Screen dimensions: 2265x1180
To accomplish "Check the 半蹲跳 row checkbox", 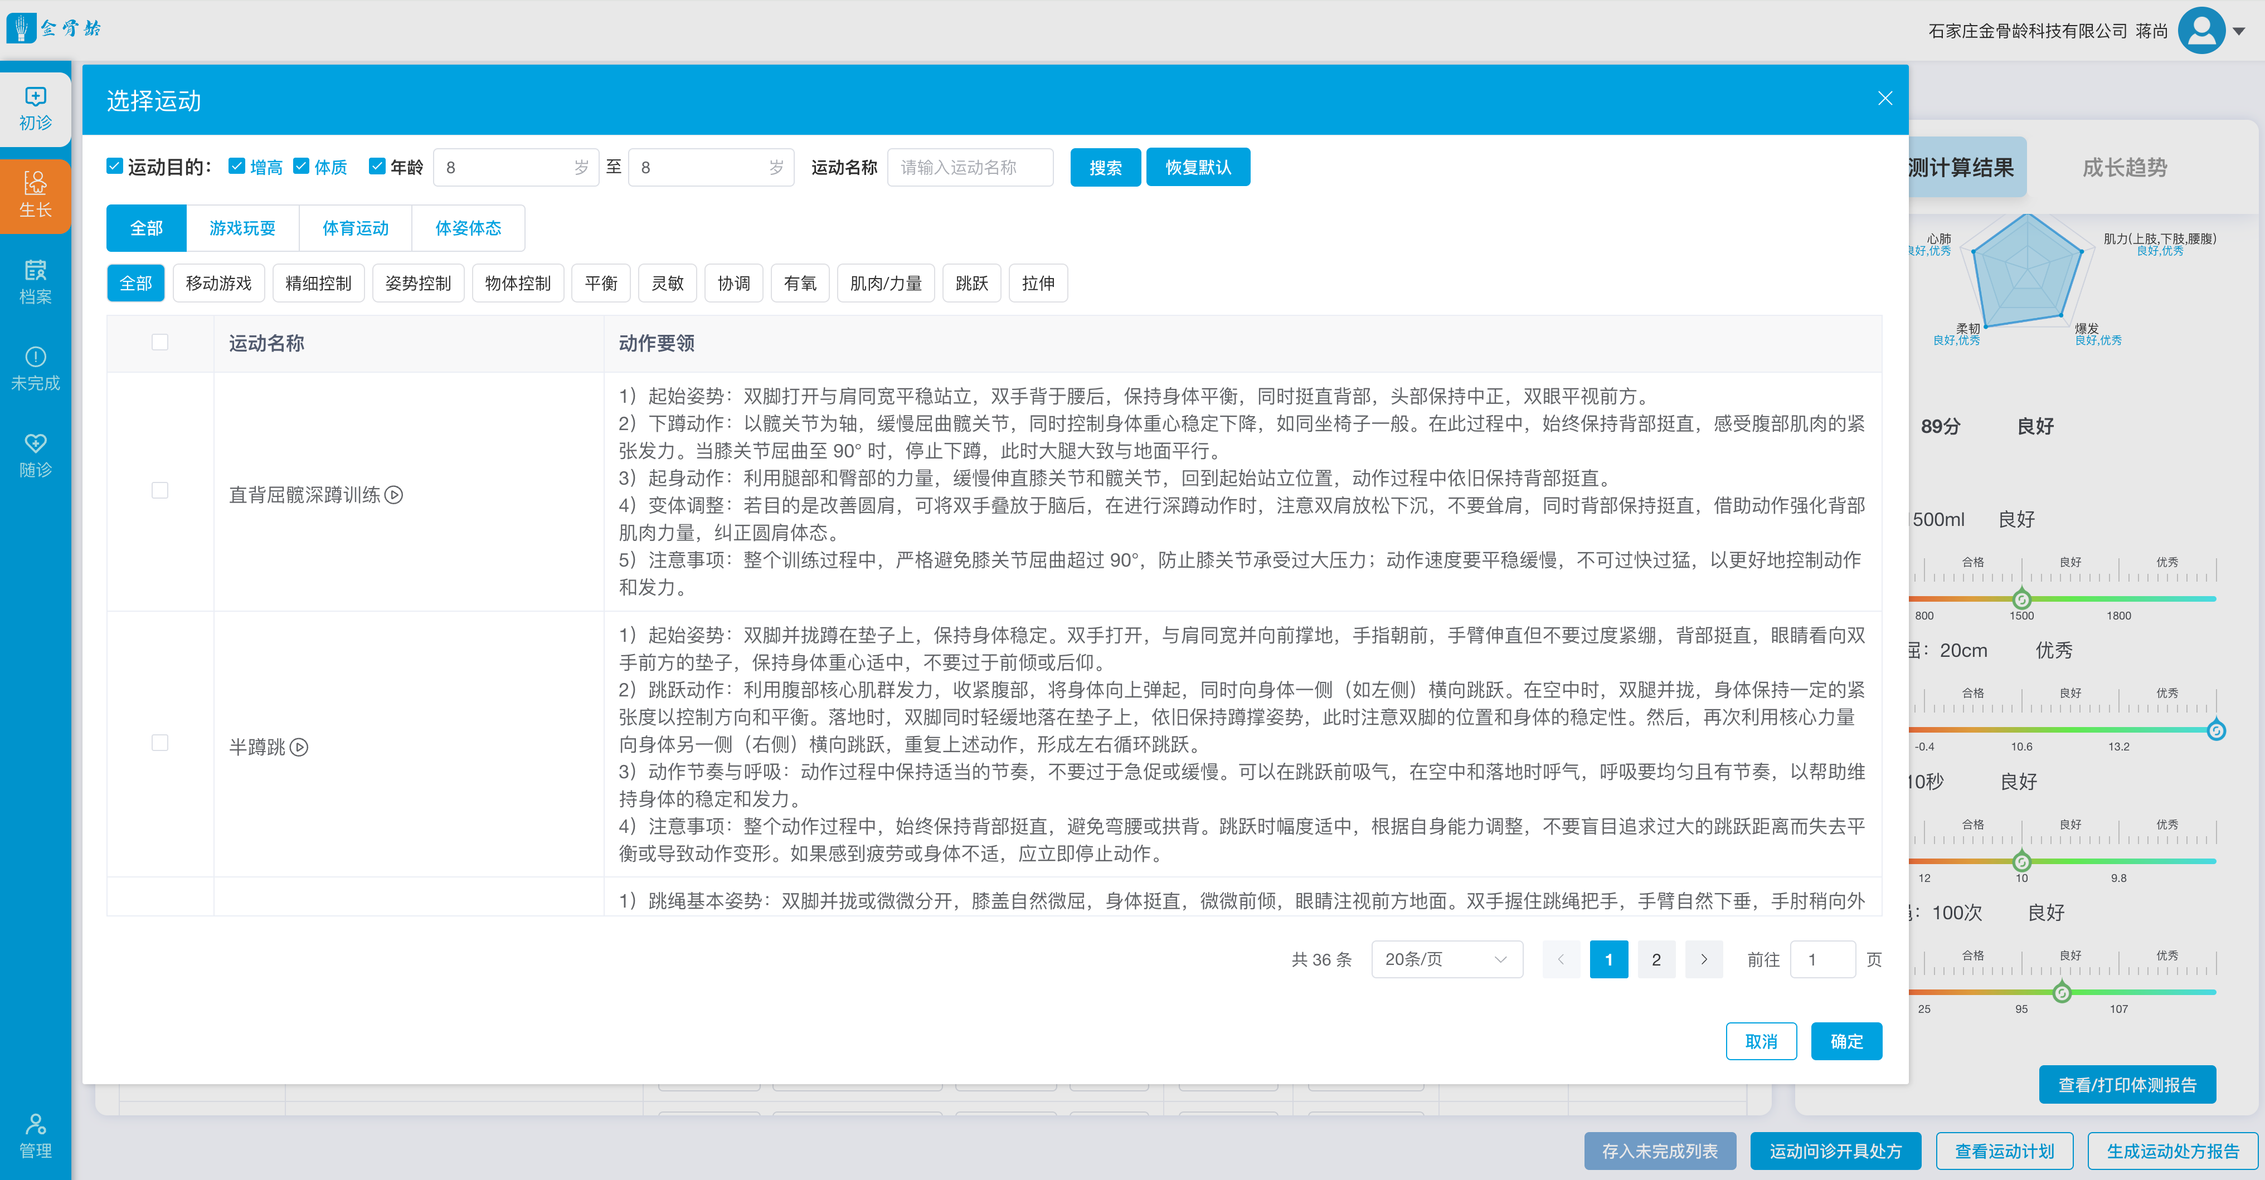I will 160,743.
